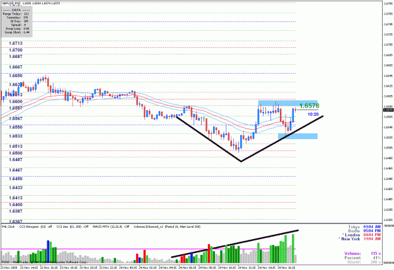This screenshot has height=270, width=394.
Task: Click the 1.6650 price level label
Action: tap(16, 76)
